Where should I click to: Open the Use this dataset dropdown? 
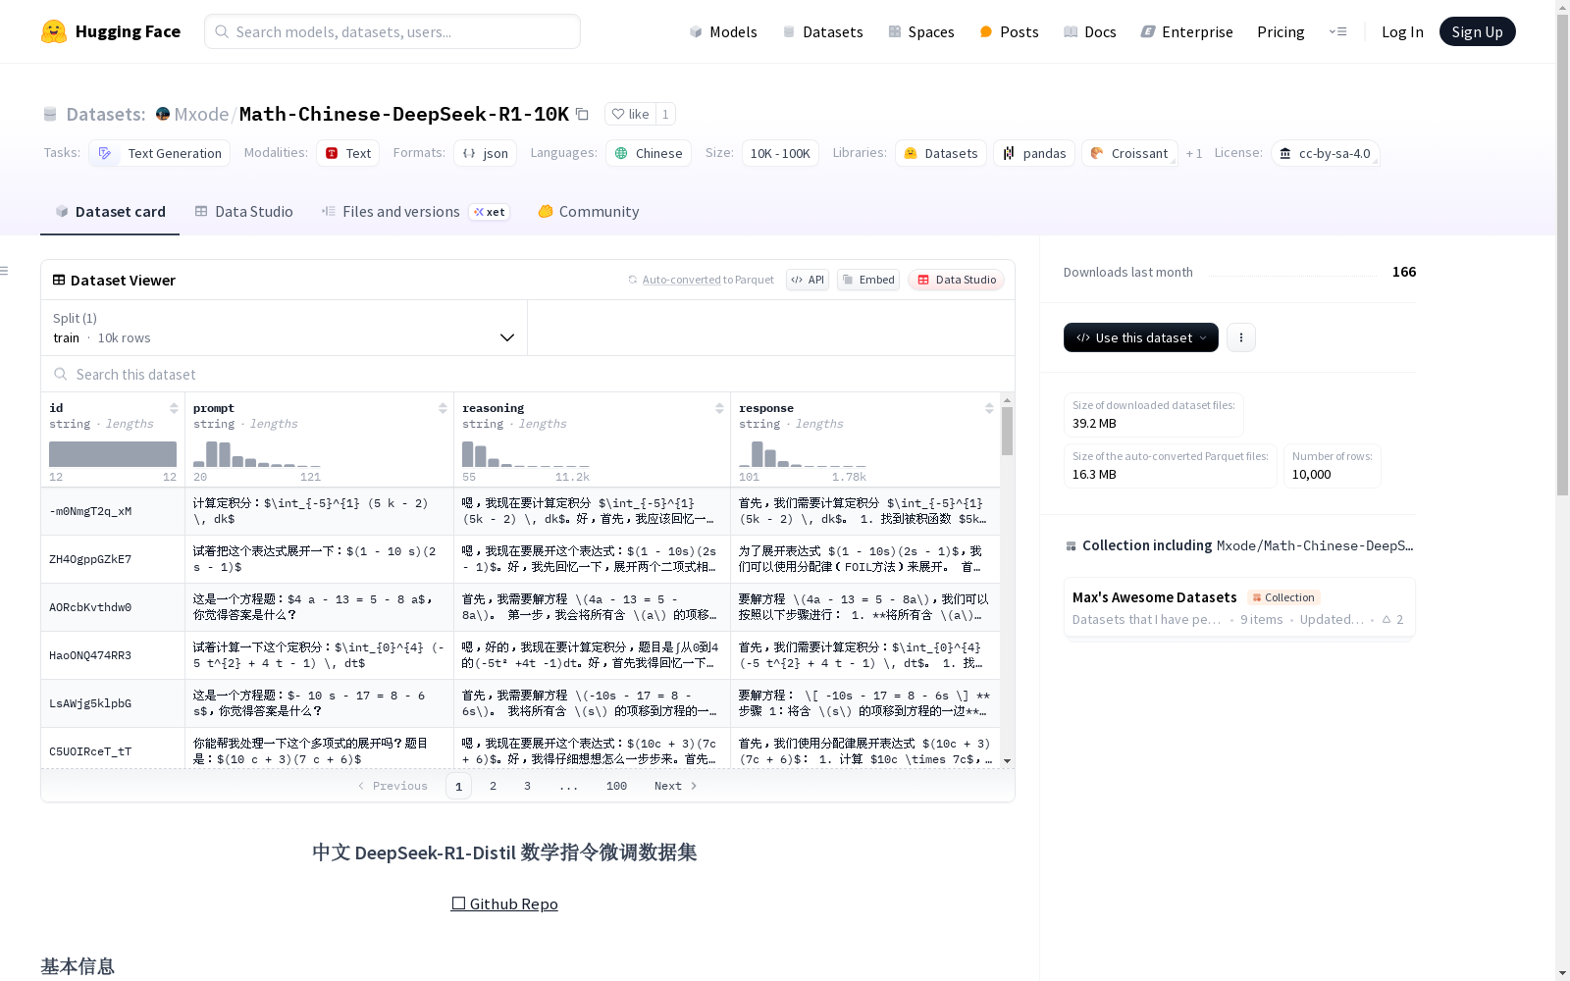(1141, 337)
